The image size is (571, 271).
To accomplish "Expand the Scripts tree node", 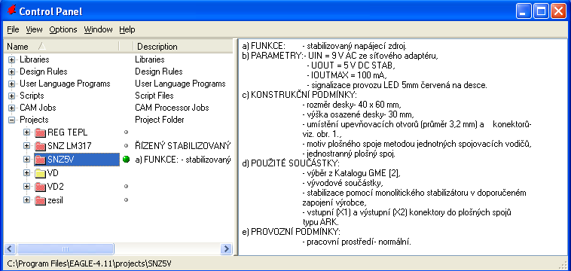I will click(11, 96).
